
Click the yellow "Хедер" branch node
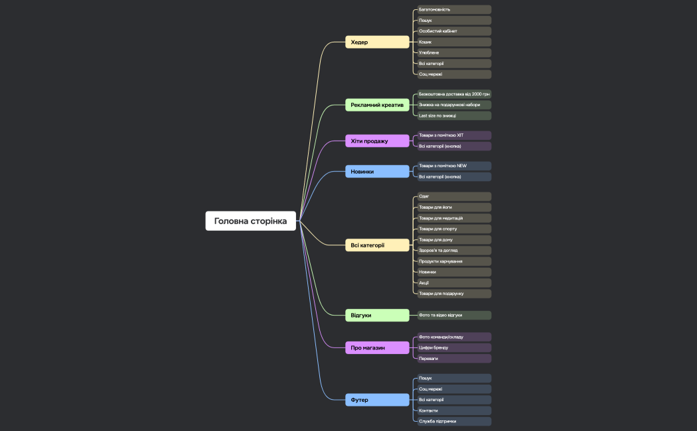coord(377,42)
